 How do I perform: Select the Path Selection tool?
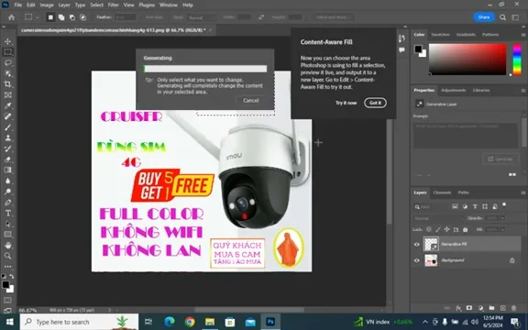(x=7, y=224)
